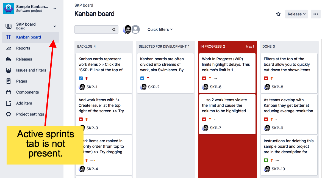Screen dimensions: 322x178
Task: Click the red priority arrow on SKP-3
Action: (x=86, y=119)
